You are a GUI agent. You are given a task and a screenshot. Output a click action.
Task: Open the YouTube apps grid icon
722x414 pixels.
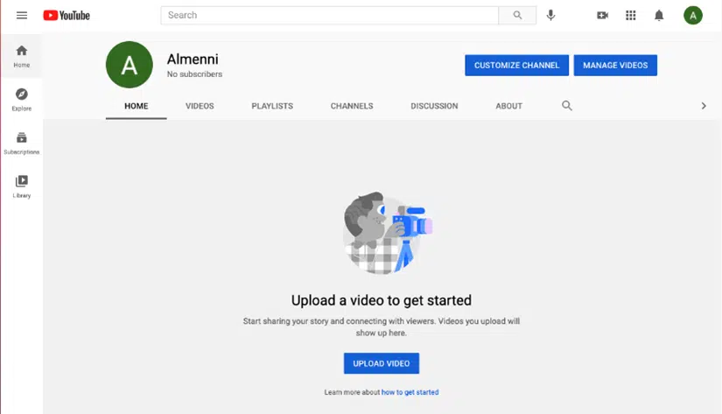pos(630,15)
